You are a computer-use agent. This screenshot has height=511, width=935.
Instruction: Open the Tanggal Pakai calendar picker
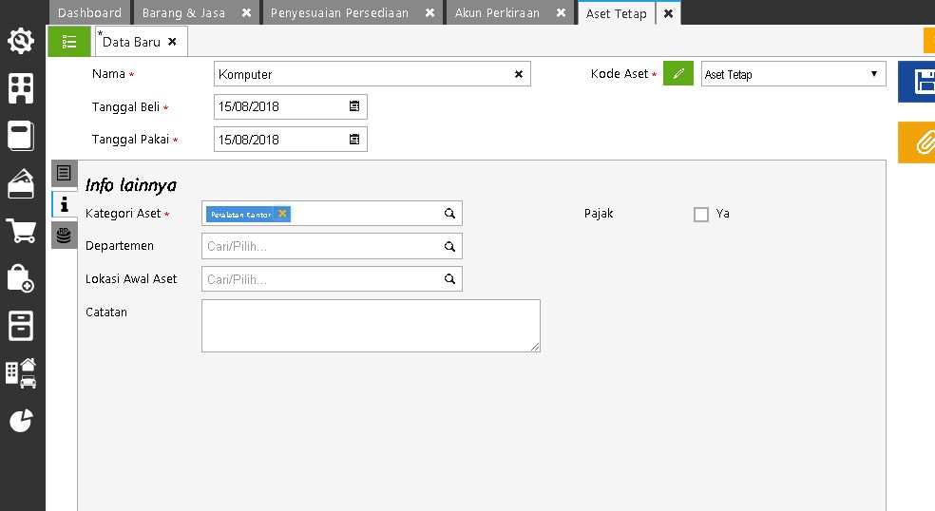pyautogui.click(x=354, y=140)
